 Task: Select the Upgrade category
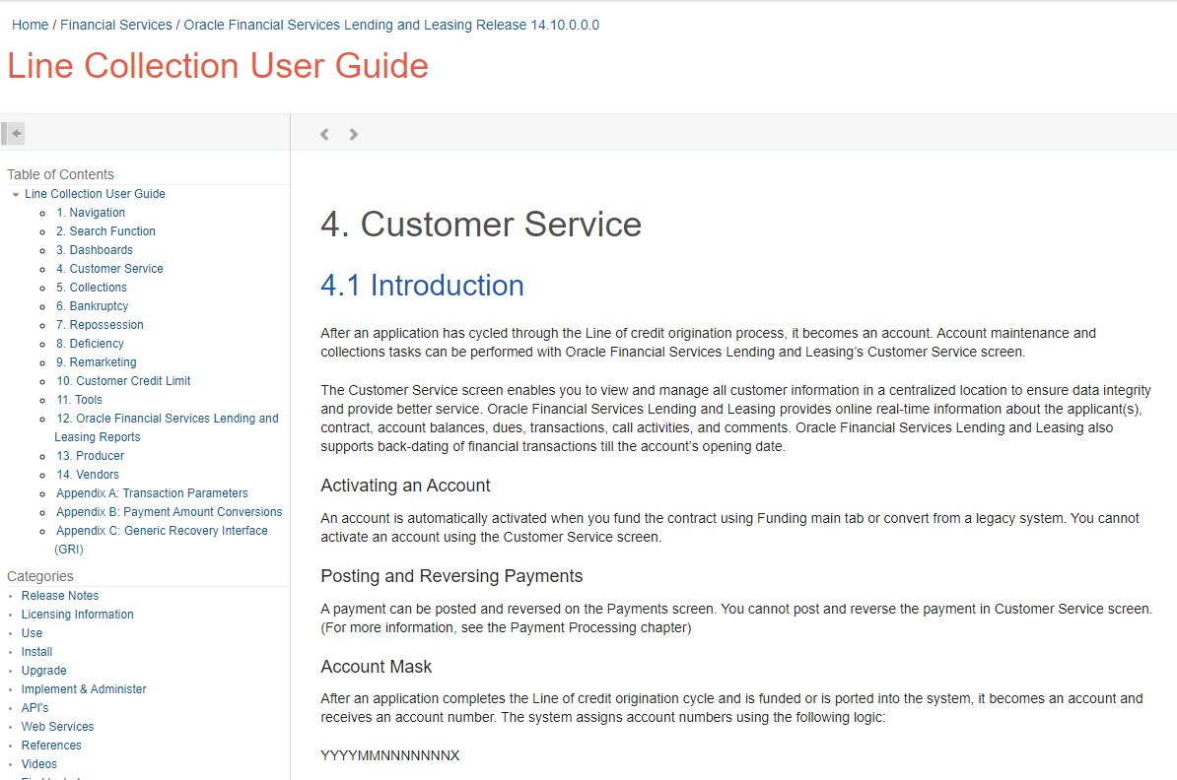[43, 671]
